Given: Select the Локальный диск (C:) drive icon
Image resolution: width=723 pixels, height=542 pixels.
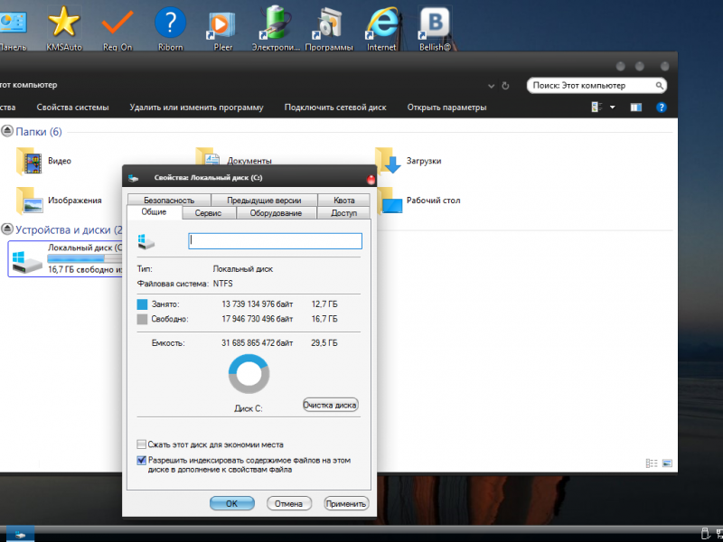Looking at the screenshot, I should 27,261.
